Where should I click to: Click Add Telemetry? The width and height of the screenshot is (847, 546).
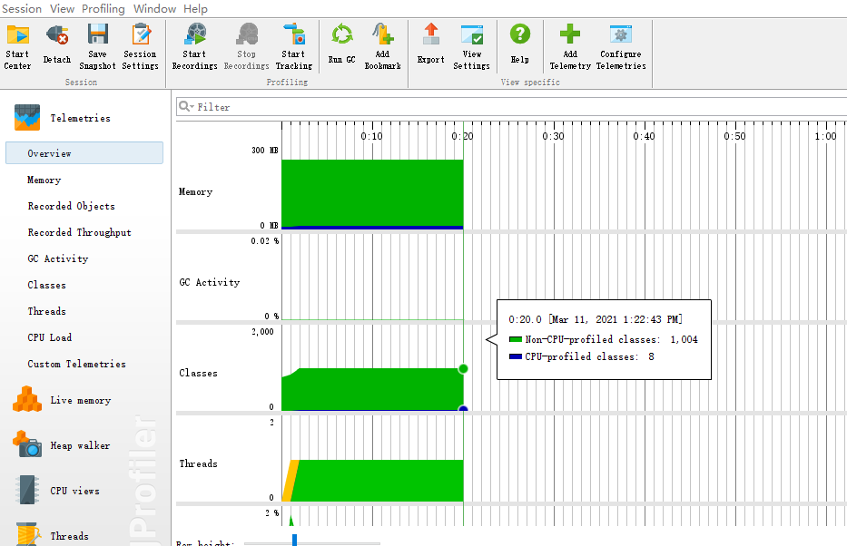(x=570, y=47)
